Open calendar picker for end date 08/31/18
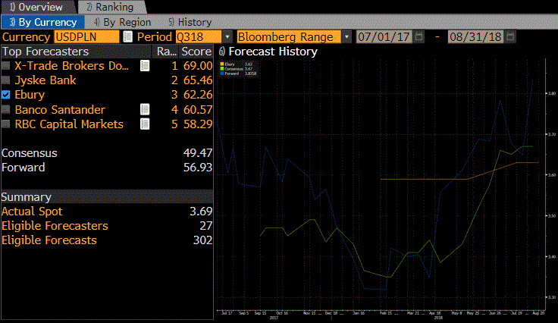558x323 pixels. click(x=510, y=36)
